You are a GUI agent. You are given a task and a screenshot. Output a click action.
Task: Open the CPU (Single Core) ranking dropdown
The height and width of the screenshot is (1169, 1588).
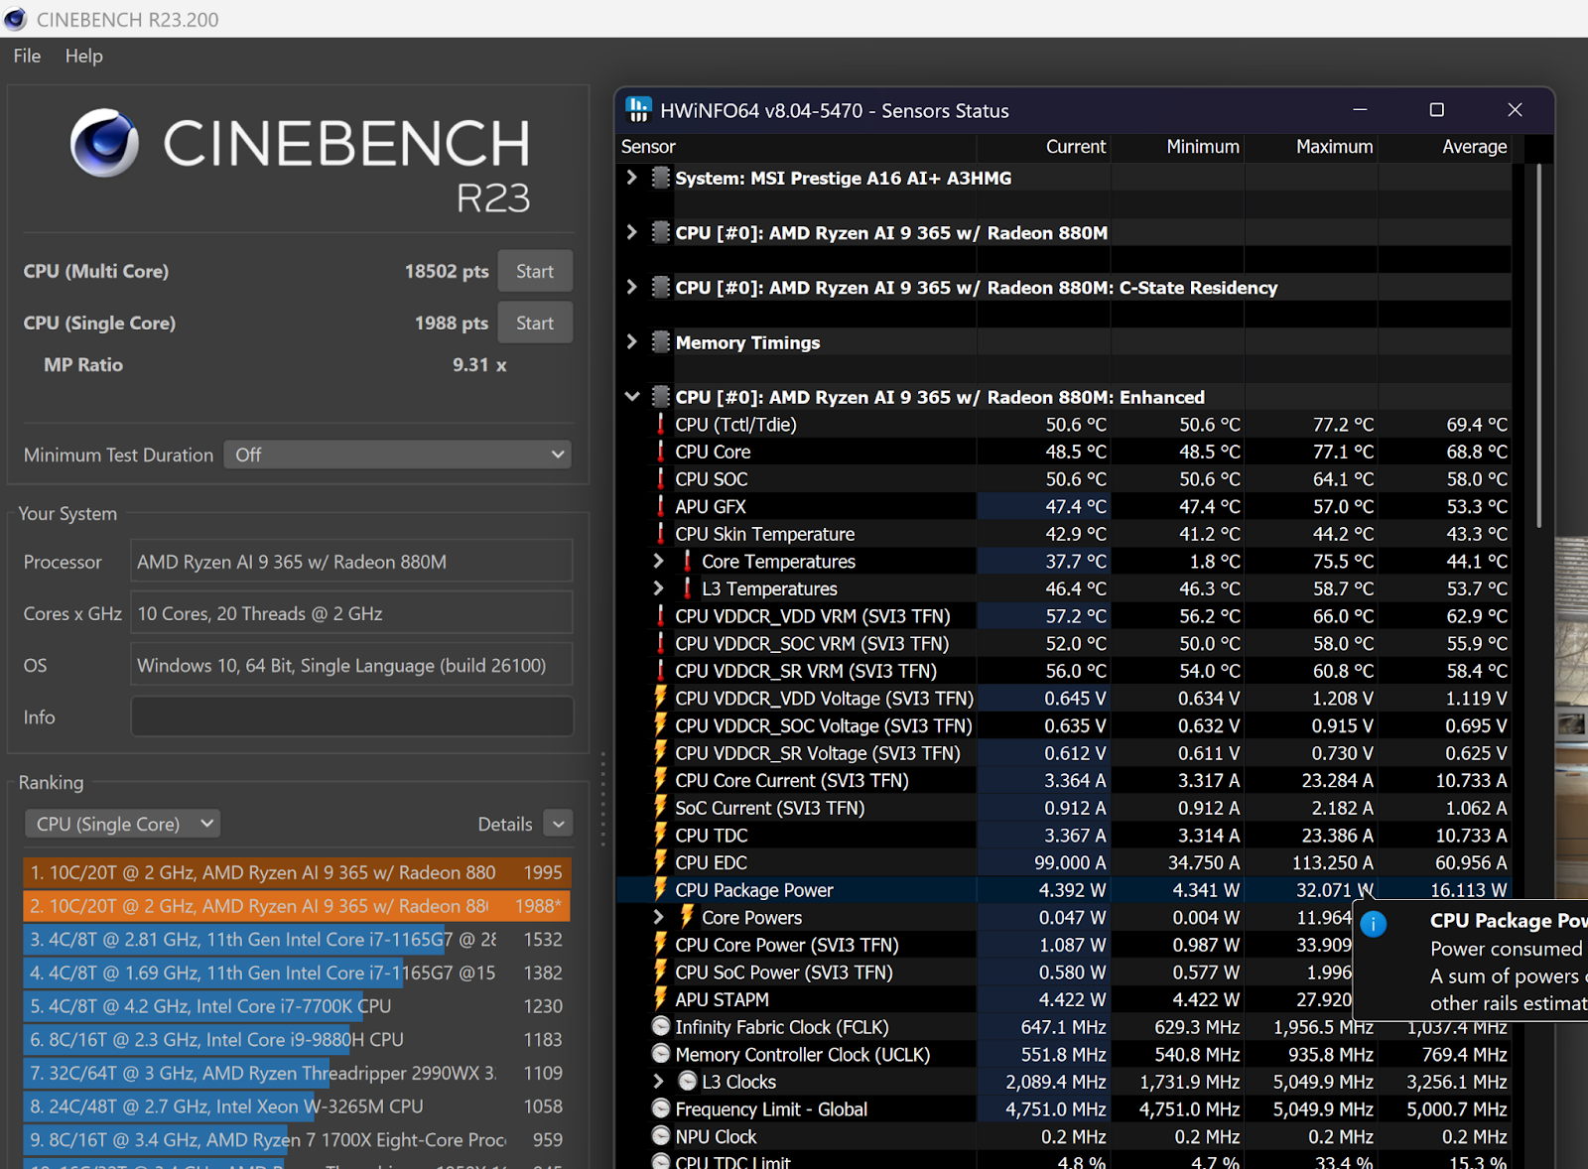click(122, 824)
